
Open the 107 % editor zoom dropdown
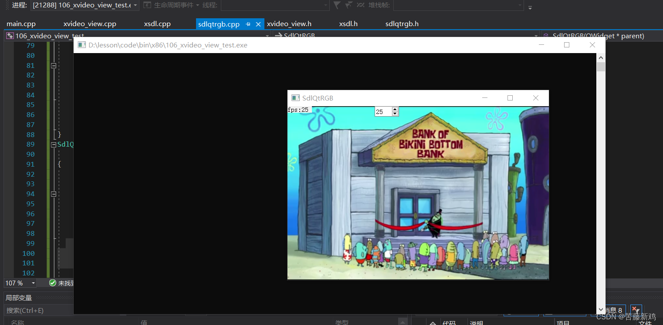(x=20, y=283)
